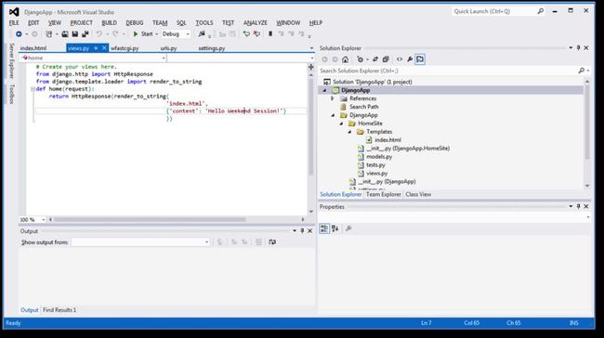Click the Toggle Word Wrap icon in Output
604x338 pixels.
272,242
